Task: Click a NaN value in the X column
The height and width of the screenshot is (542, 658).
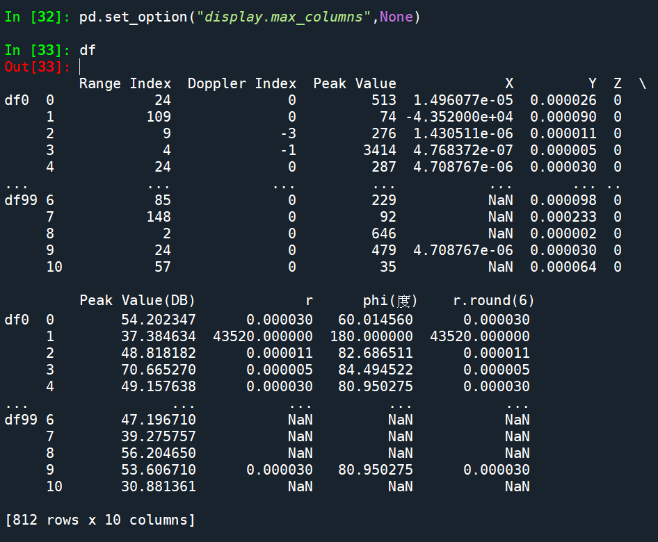Action: click(x=501, y=199)
